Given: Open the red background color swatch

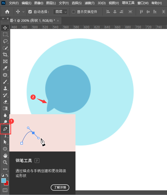Looking at the screenshot, I should tap(7, 184).
